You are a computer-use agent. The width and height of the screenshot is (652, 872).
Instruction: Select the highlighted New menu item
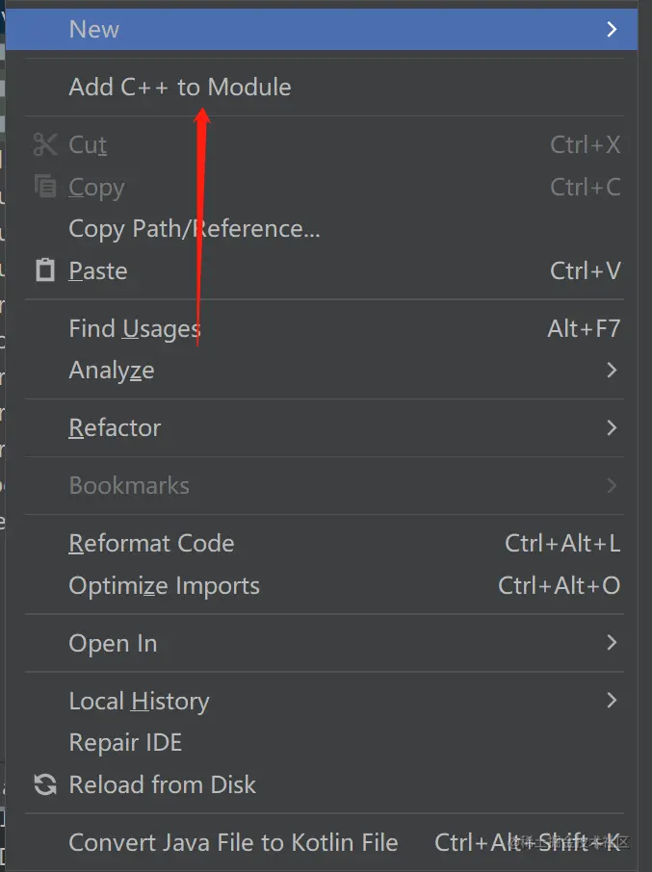point(322,29)
